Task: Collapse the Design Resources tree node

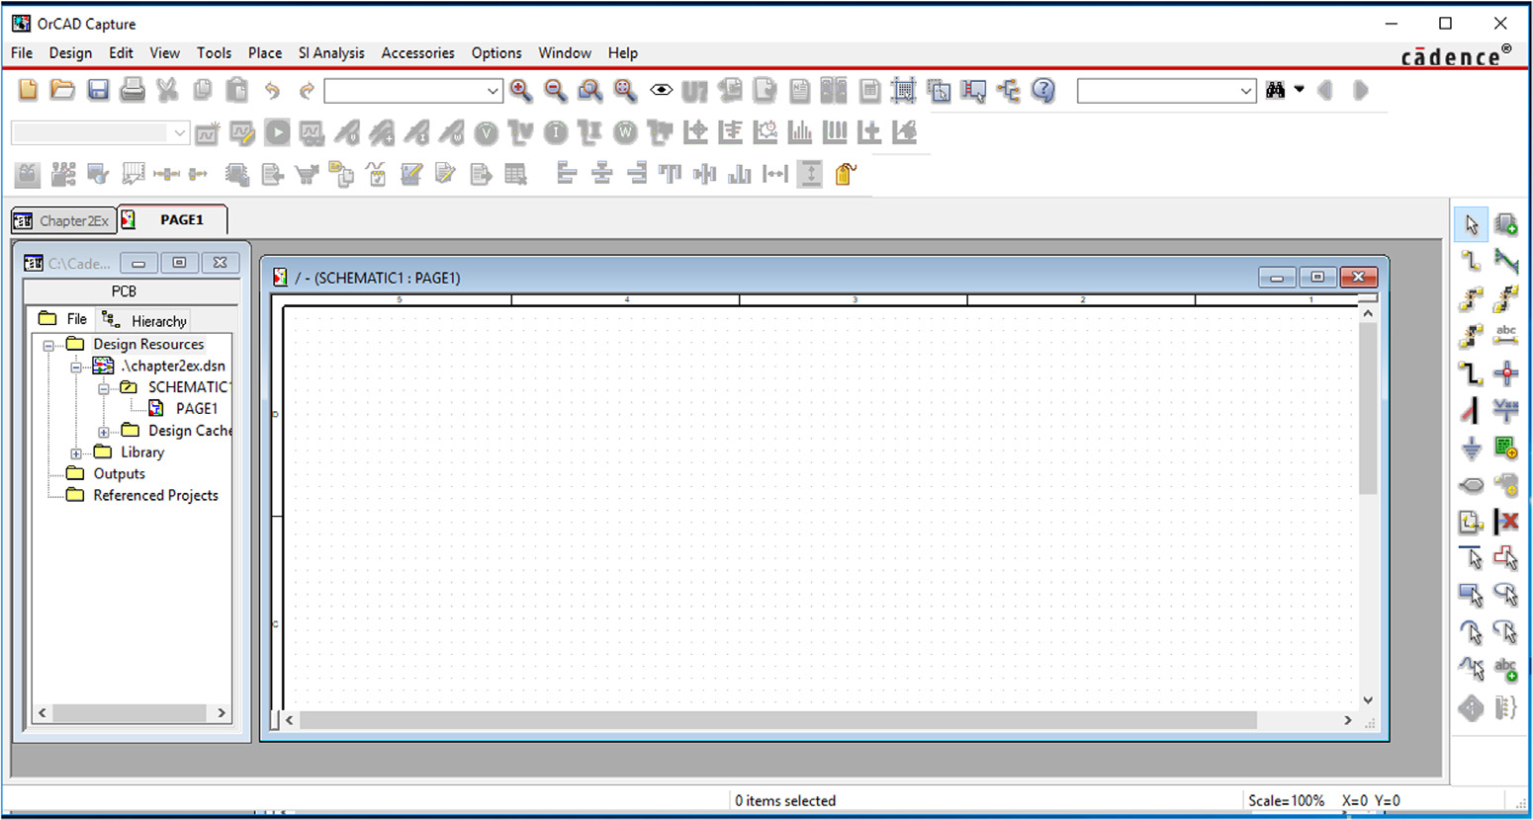Action: click(48, 346)
